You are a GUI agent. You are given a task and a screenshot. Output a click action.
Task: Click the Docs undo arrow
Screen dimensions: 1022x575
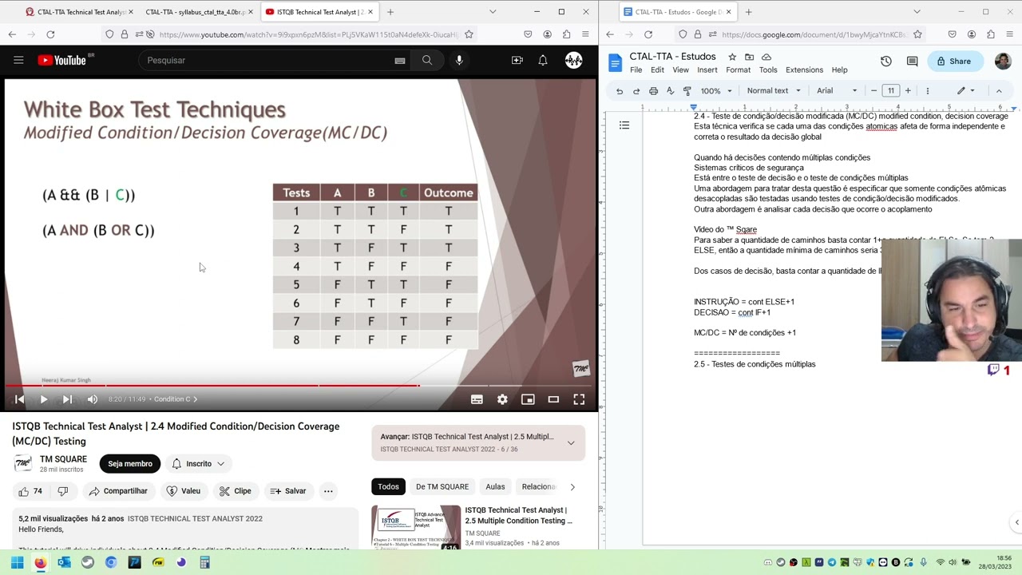[x=620, y=91]
